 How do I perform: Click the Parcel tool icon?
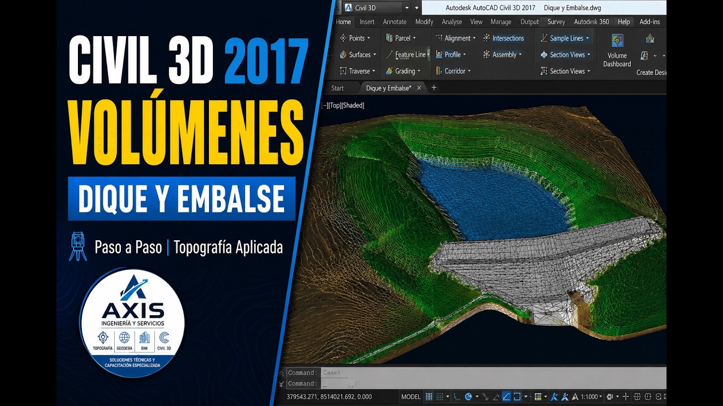coord(390,38)
